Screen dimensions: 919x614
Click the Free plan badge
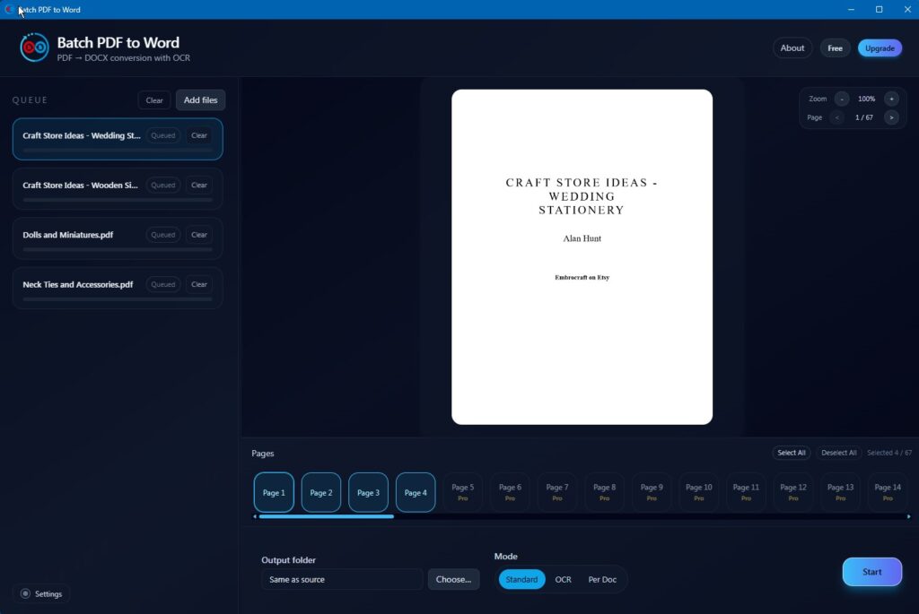coord(835,48)
